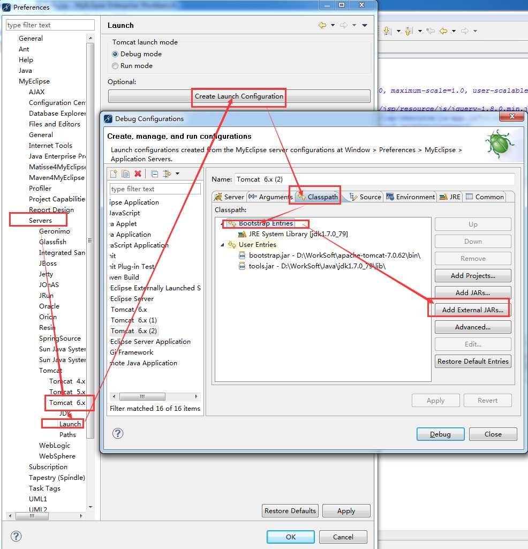The width and height of the screenshot is (528, 549).
Task: Delete selected launch configuration red X
Action: tap(138, 174)
